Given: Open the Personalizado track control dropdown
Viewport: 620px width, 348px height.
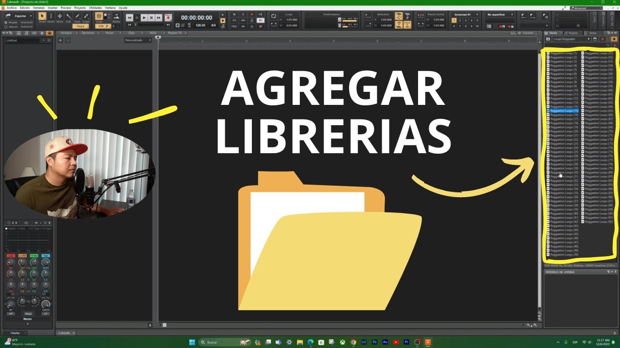Looking at the screenshot, I should [138, 40].
